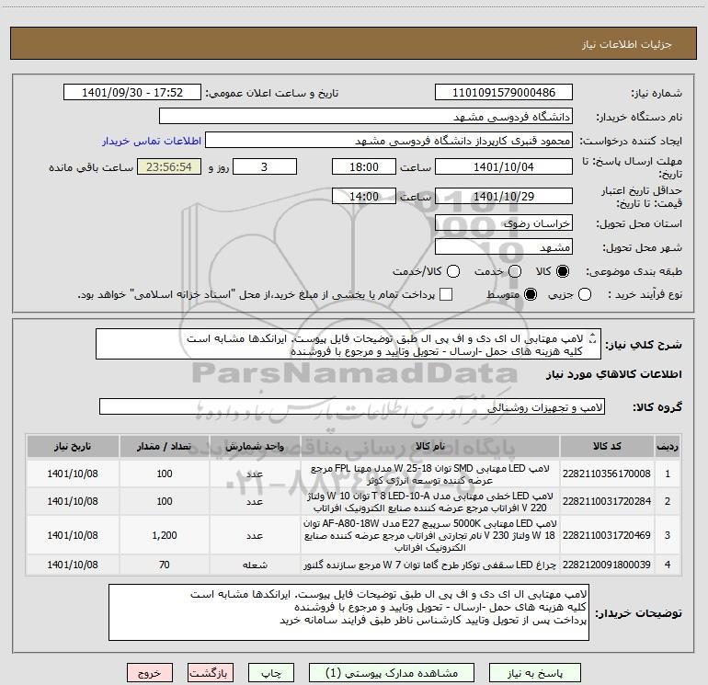Select the متوسط purchase type radio
Screen dimensions: 708x685
pyautogui.click(x=531, y=295)
